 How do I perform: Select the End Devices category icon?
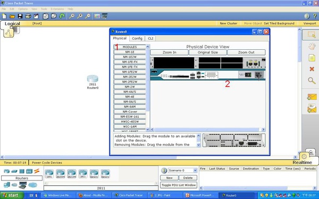tap(7, 185)
